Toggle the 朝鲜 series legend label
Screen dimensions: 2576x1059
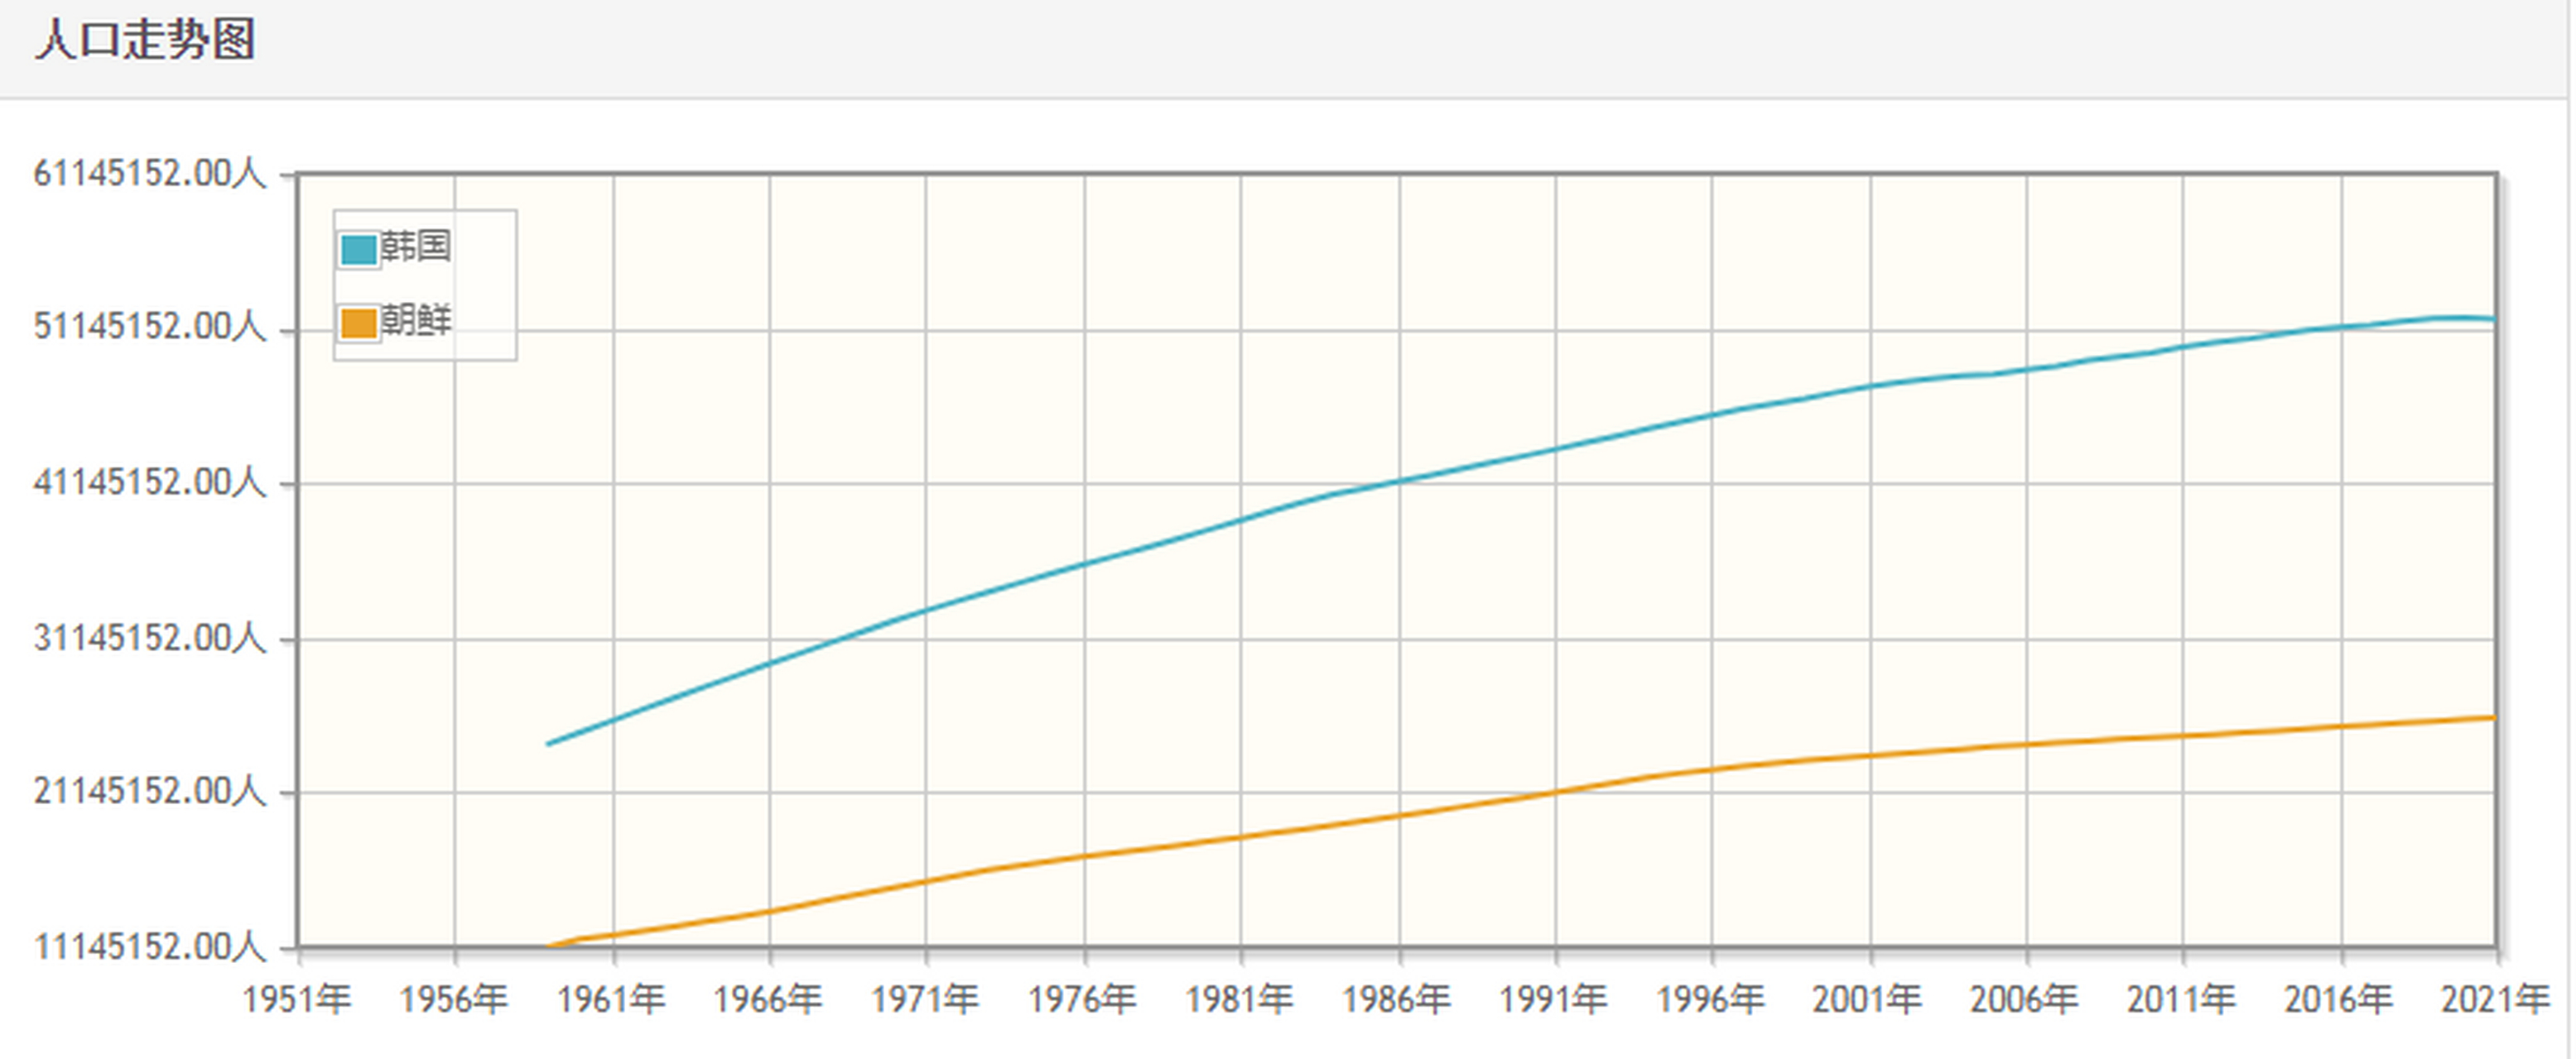pos(417,321)
